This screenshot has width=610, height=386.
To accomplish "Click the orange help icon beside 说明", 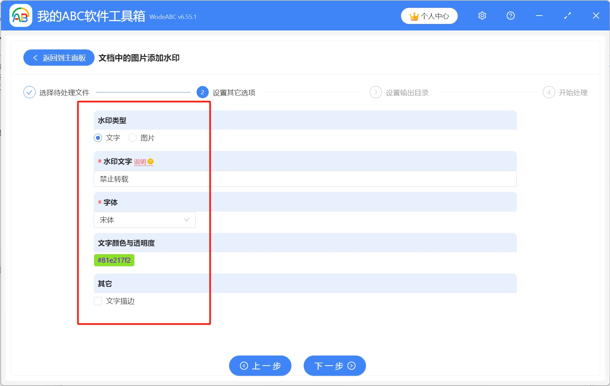I will tap(150, 162).
